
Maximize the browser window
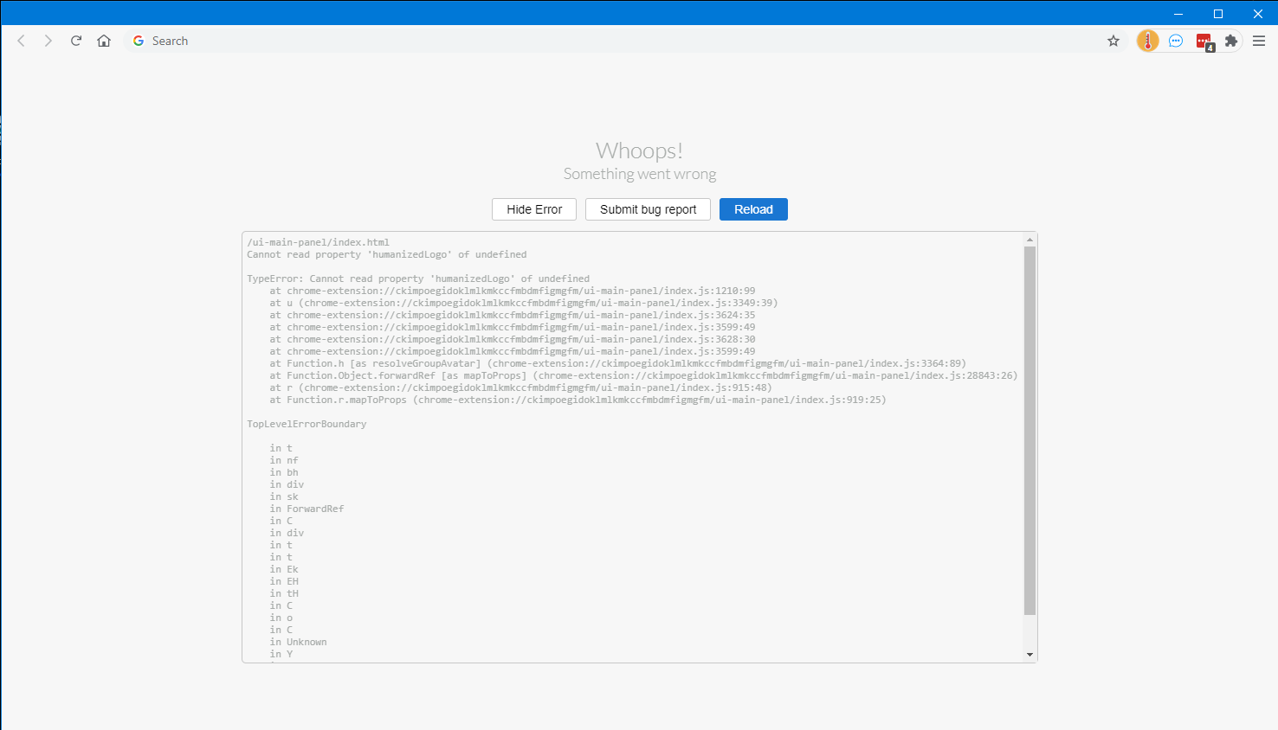coord(1218,13)
